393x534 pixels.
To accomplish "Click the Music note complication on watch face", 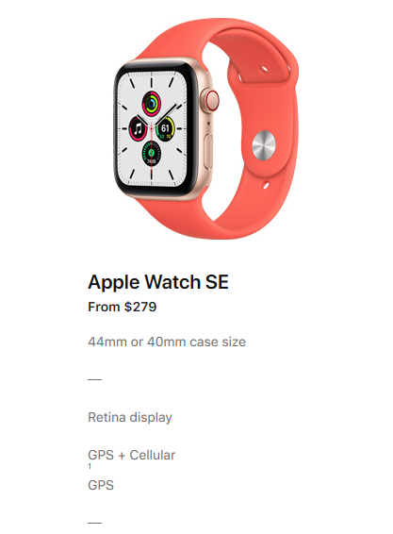I will tap(138, 129).
